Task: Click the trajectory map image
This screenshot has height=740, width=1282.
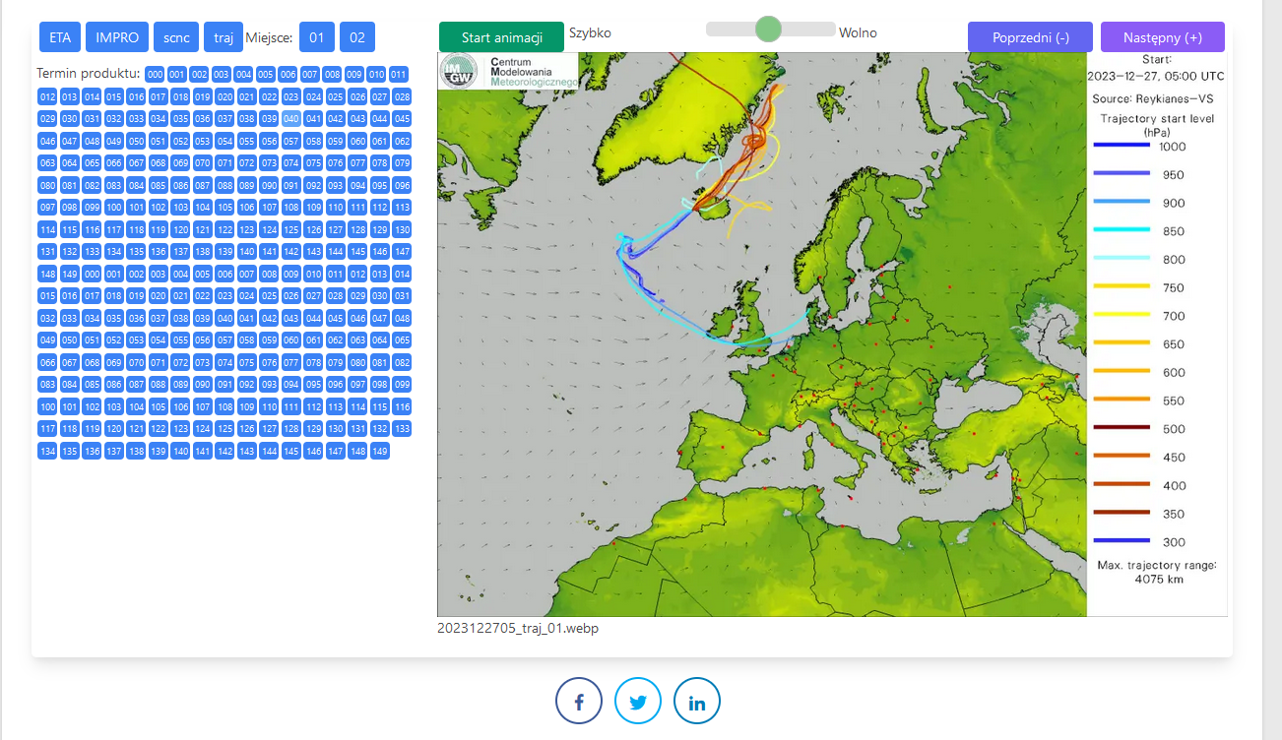Action: [761, 335]
